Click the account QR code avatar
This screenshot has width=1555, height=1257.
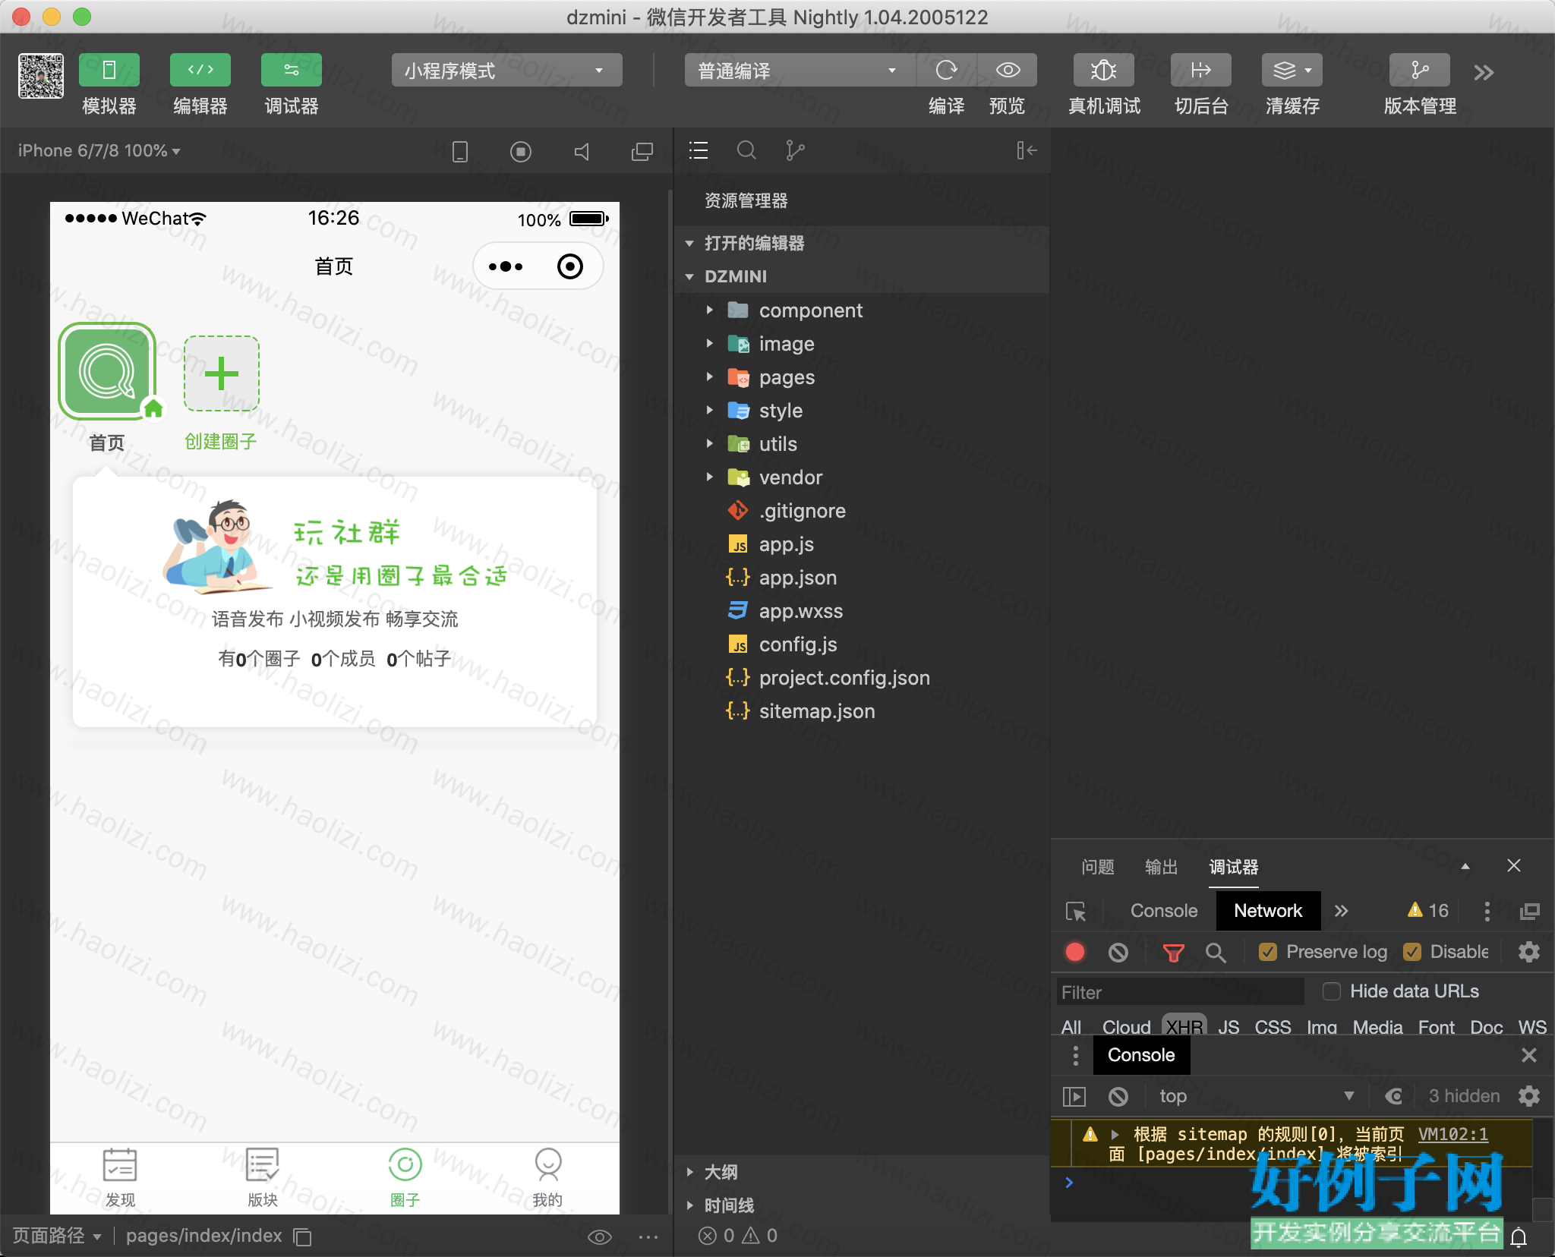[x=41, y=76]
